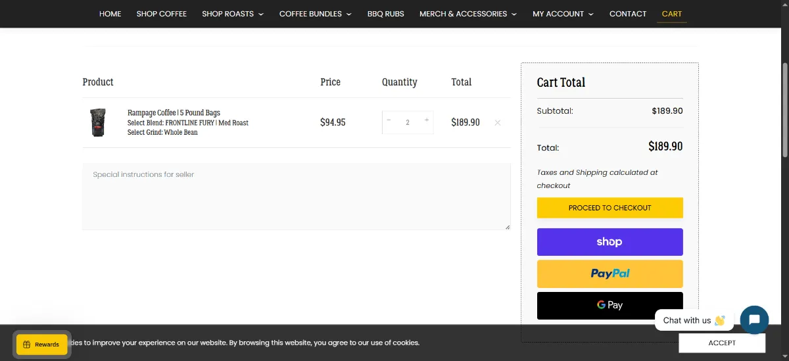Open the Rewards widget

coord(42,345)
